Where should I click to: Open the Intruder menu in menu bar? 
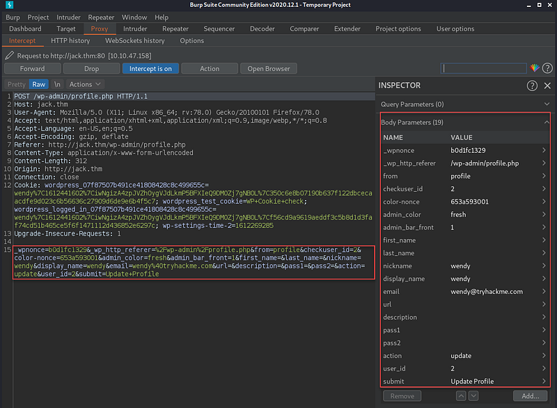pos(68,17)
